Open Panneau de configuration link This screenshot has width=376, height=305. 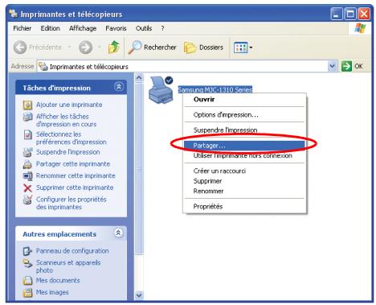[x=72, y=251]
